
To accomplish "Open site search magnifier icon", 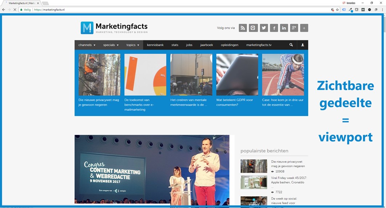I will click(291, 45).
